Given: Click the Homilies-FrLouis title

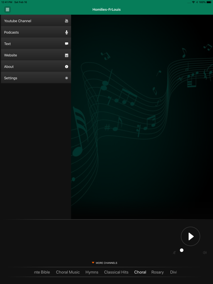Looking at the screenshot, I should (106, 9).
